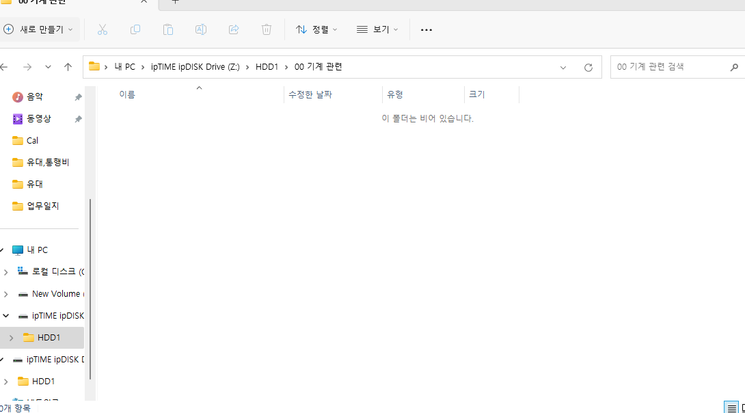Click the Delete trash can icon
This screenshot has height=413, width=745.
[266, 29]
